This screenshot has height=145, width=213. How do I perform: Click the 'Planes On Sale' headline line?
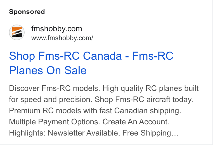click(48, 71)
